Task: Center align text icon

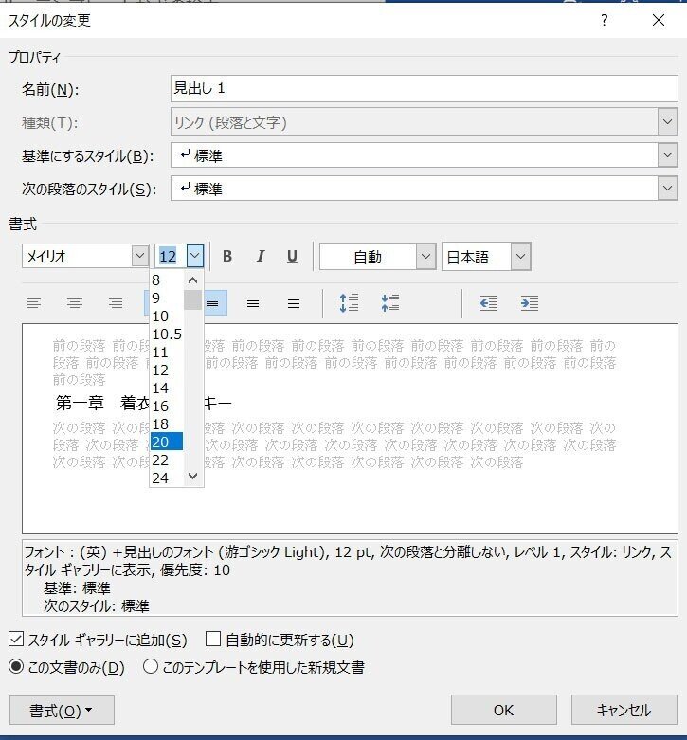Action: pyautogui.click(x=75, y=303)
